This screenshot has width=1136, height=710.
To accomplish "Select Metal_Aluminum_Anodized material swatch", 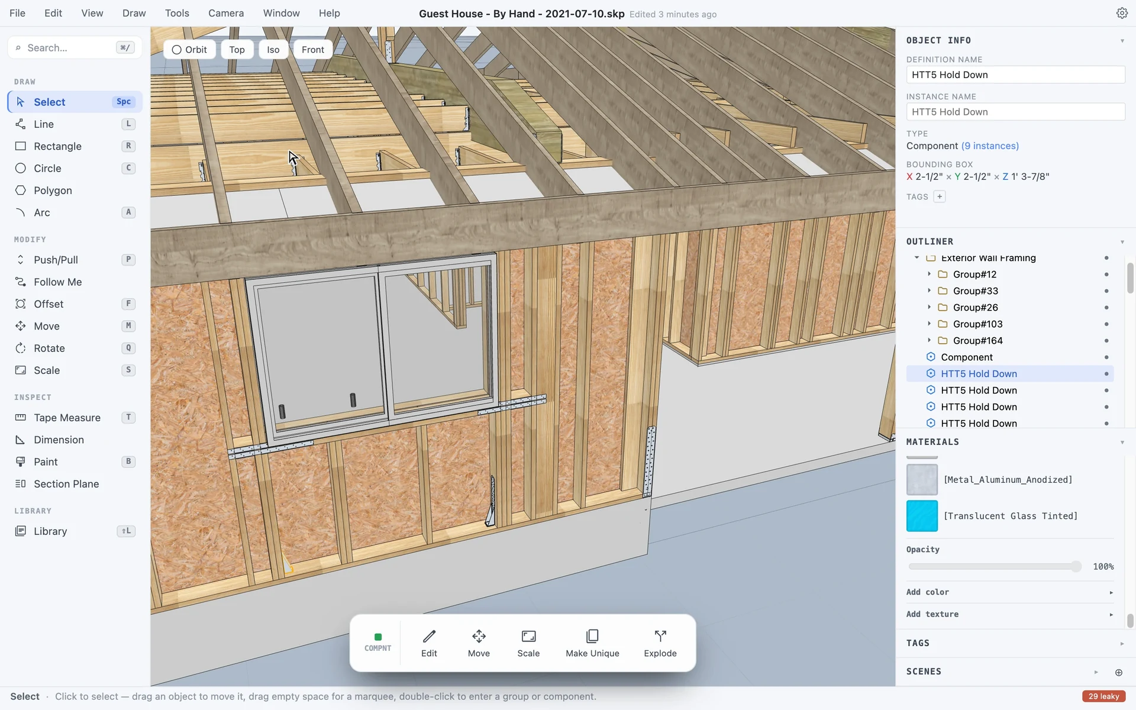I will (922, 480).
